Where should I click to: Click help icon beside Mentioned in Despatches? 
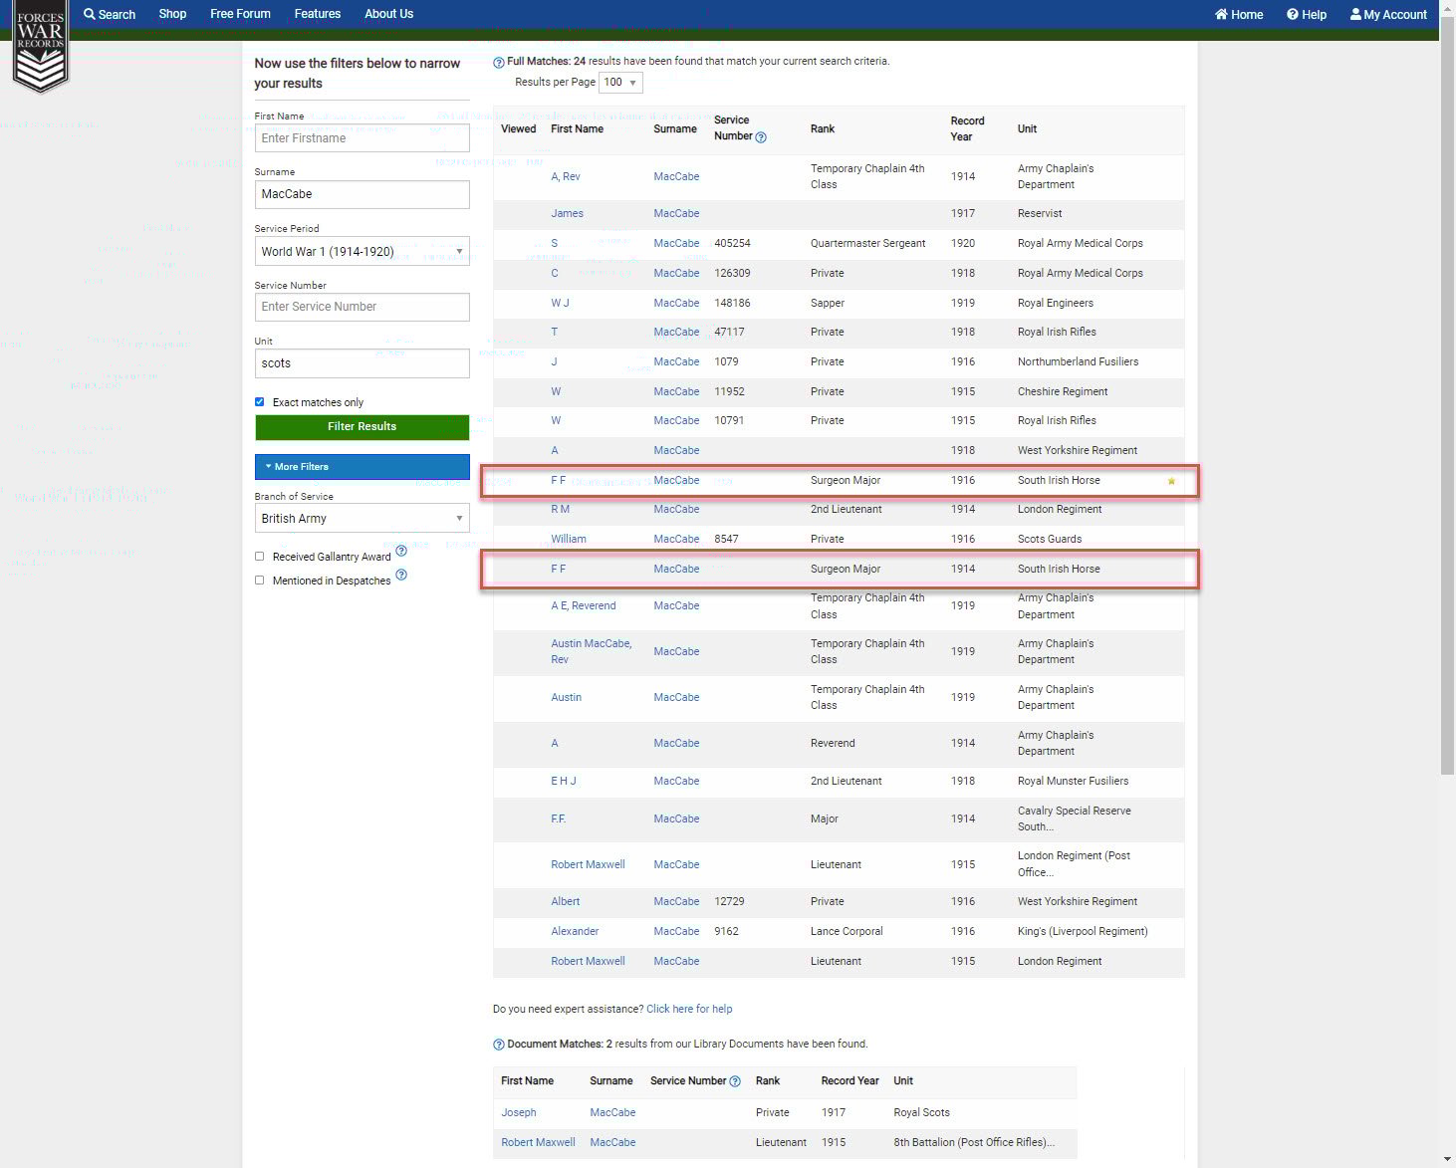click(401, 575)
